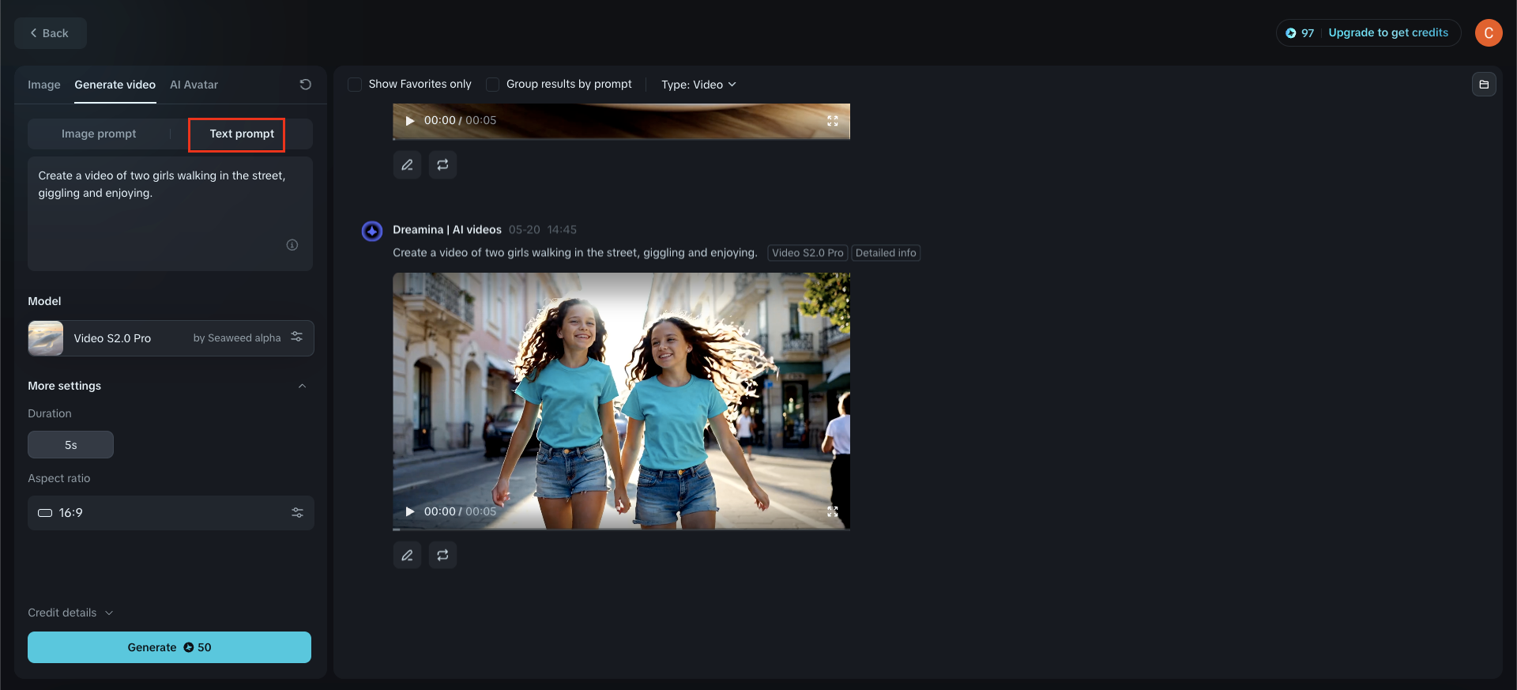Open model settings sliders icon for Video S2.0 Pro
The image size is (1517, 690).
click(297, 337)
